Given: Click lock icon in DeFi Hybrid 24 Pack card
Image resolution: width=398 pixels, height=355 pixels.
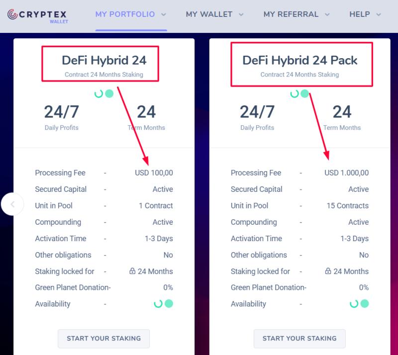Looking at the screenshot, I should (x=328, y=271).
